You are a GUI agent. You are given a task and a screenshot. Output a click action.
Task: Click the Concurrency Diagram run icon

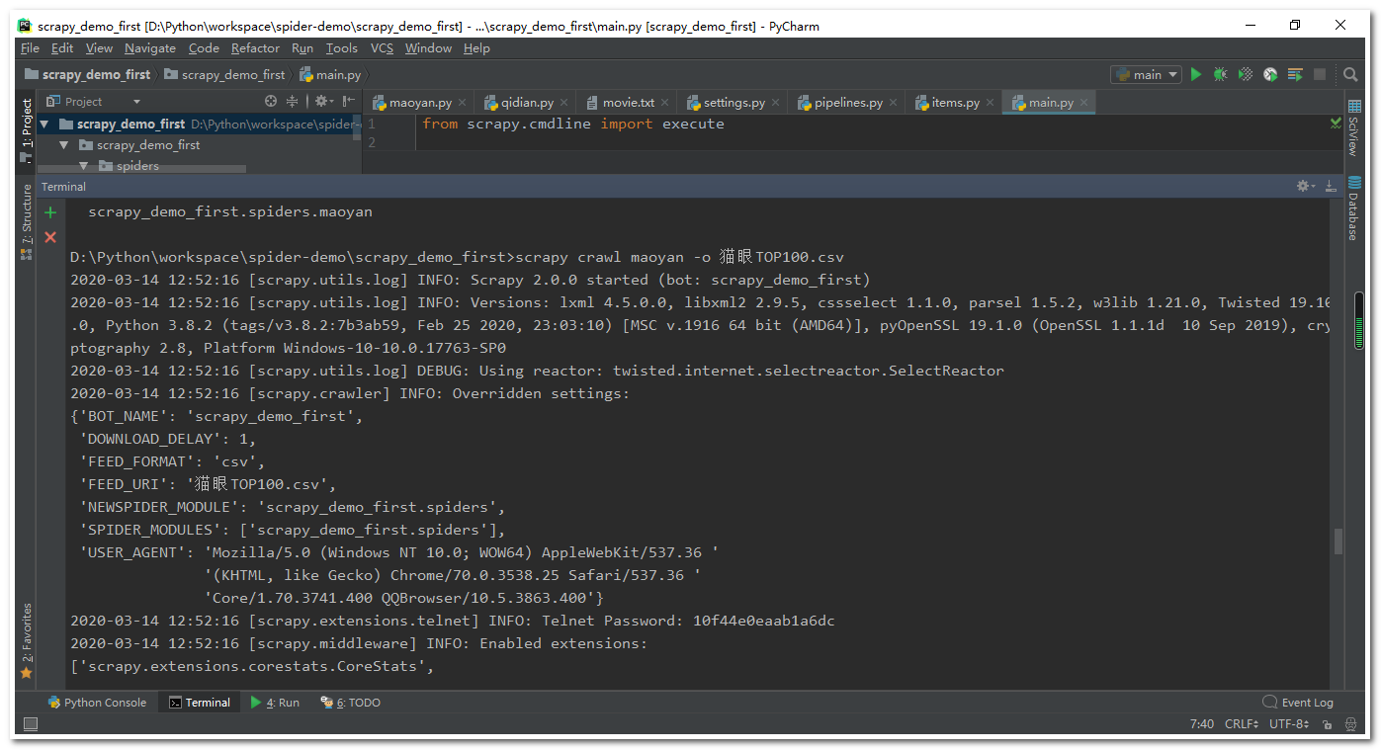[x=1295, y=74]
